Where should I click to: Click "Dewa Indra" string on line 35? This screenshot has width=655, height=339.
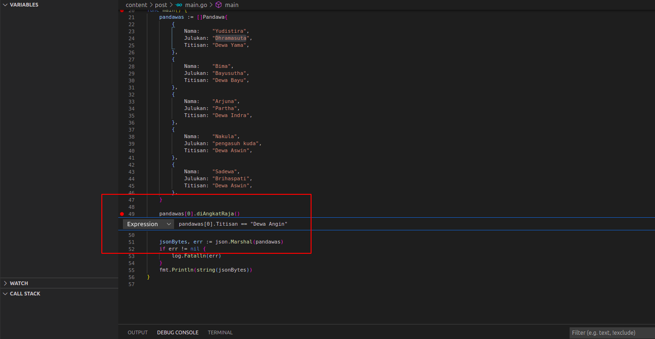[231, 115]
